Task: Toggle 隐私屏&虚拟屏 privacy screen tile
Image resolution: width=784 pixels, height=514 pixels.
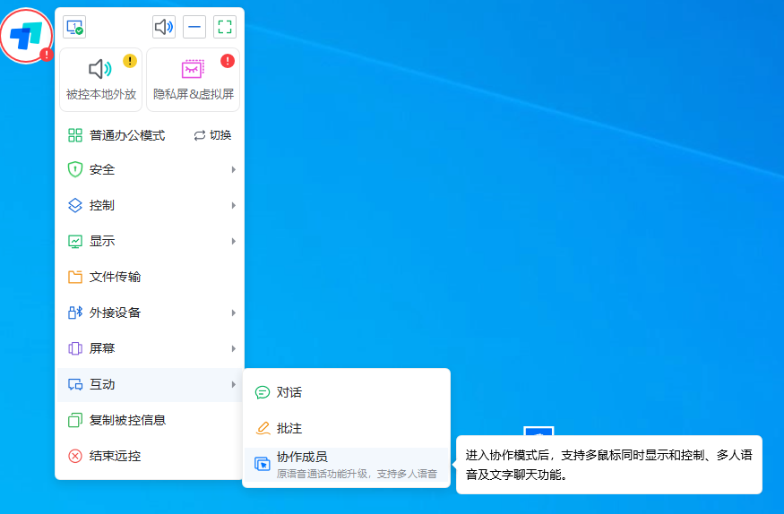Action: click(193, 79)
